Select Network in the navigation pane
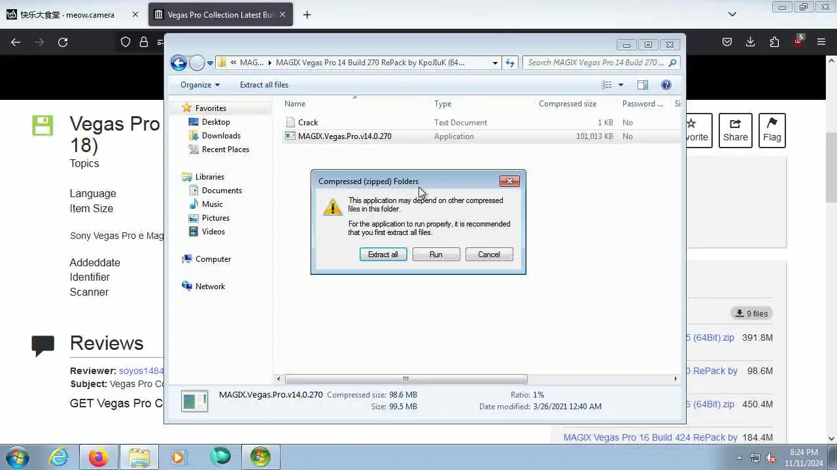This screenshot has height=470, width=837. coord(210,287)
